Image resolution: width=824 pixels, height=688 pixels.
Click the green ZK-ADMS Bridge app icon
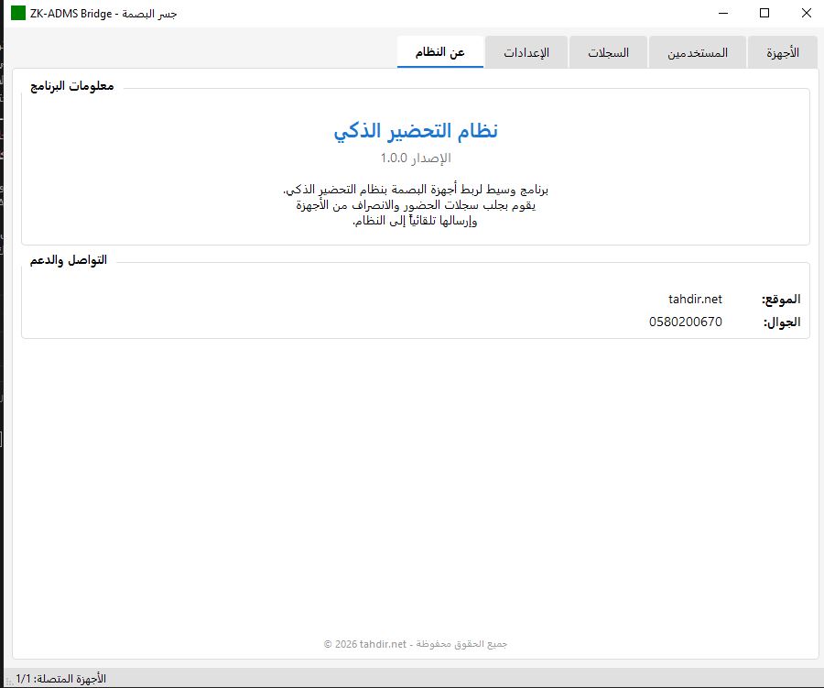coord(17,13)
